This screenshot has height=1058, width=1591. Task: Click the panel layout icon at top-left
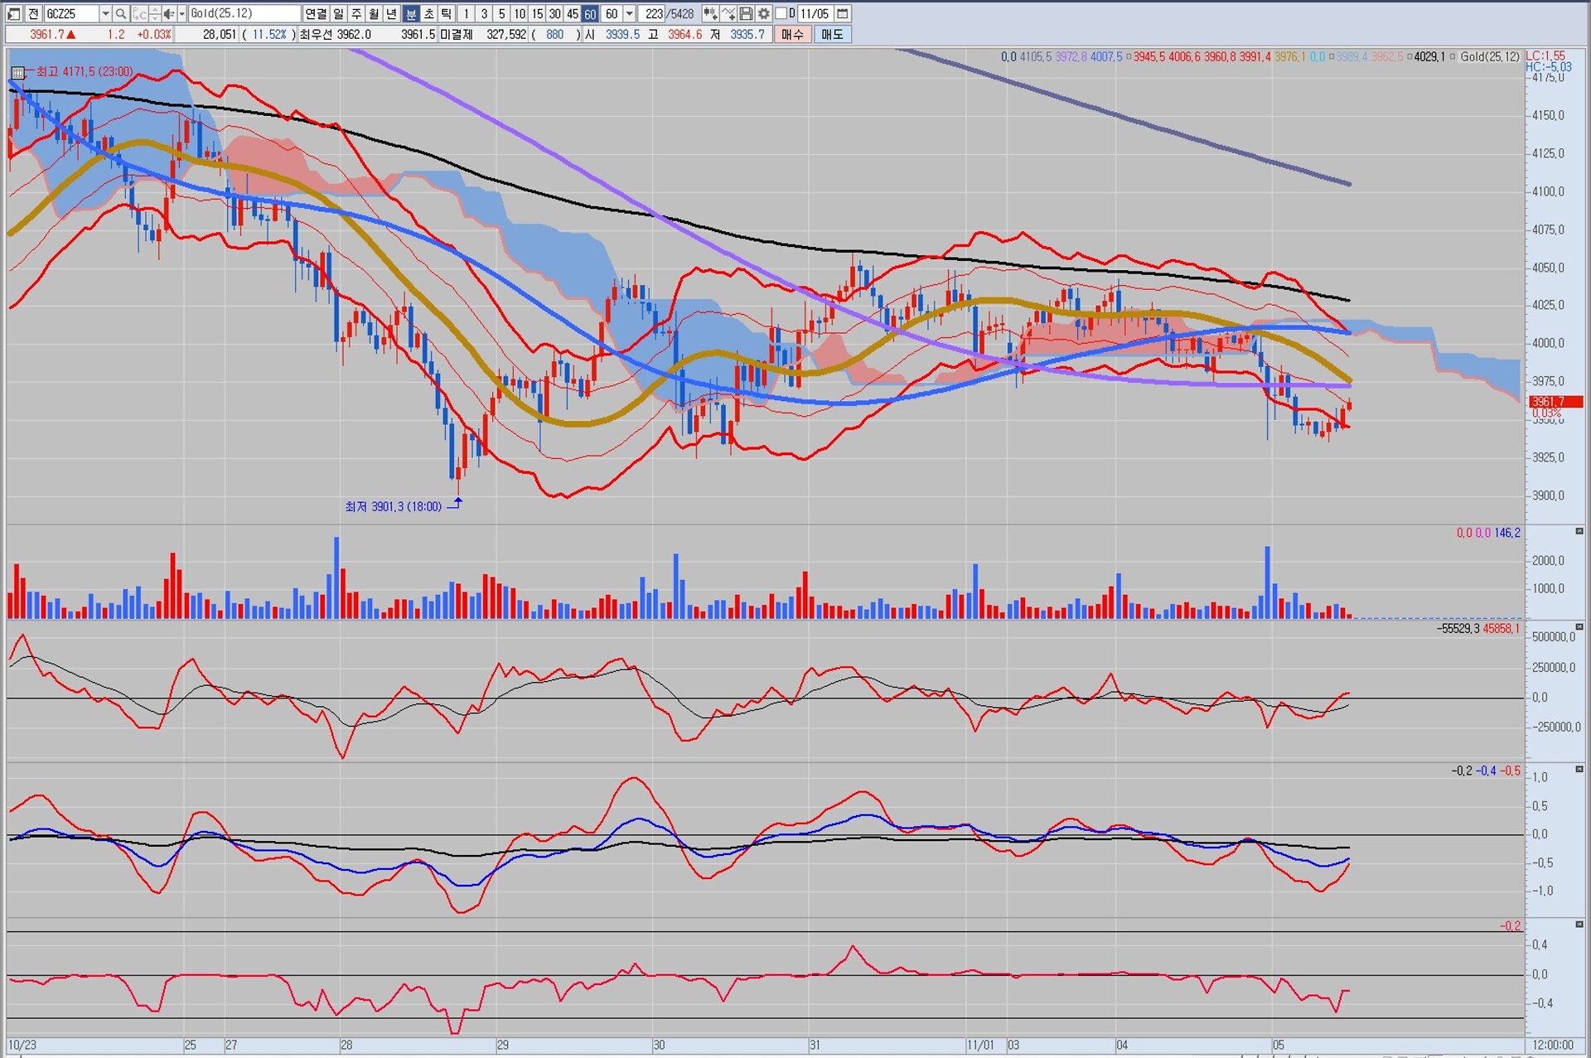tap(14, 14)
